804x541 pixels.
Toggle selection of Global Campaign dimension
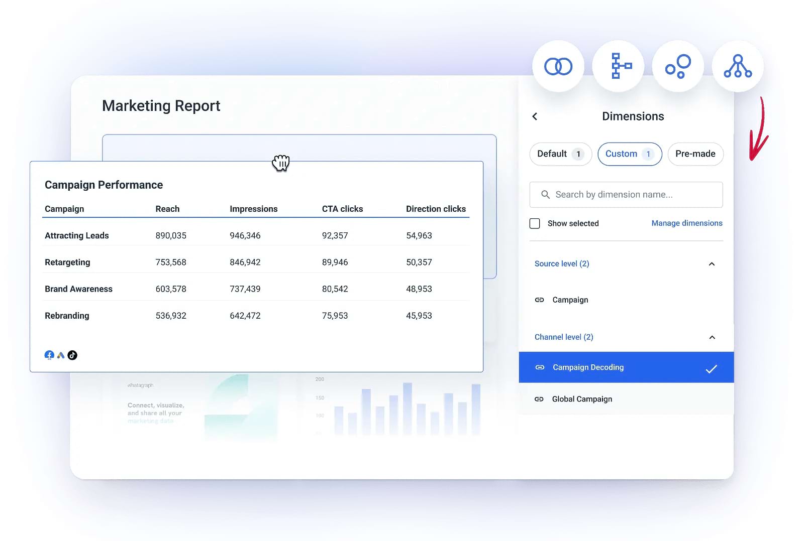click(x=582, y=399)
